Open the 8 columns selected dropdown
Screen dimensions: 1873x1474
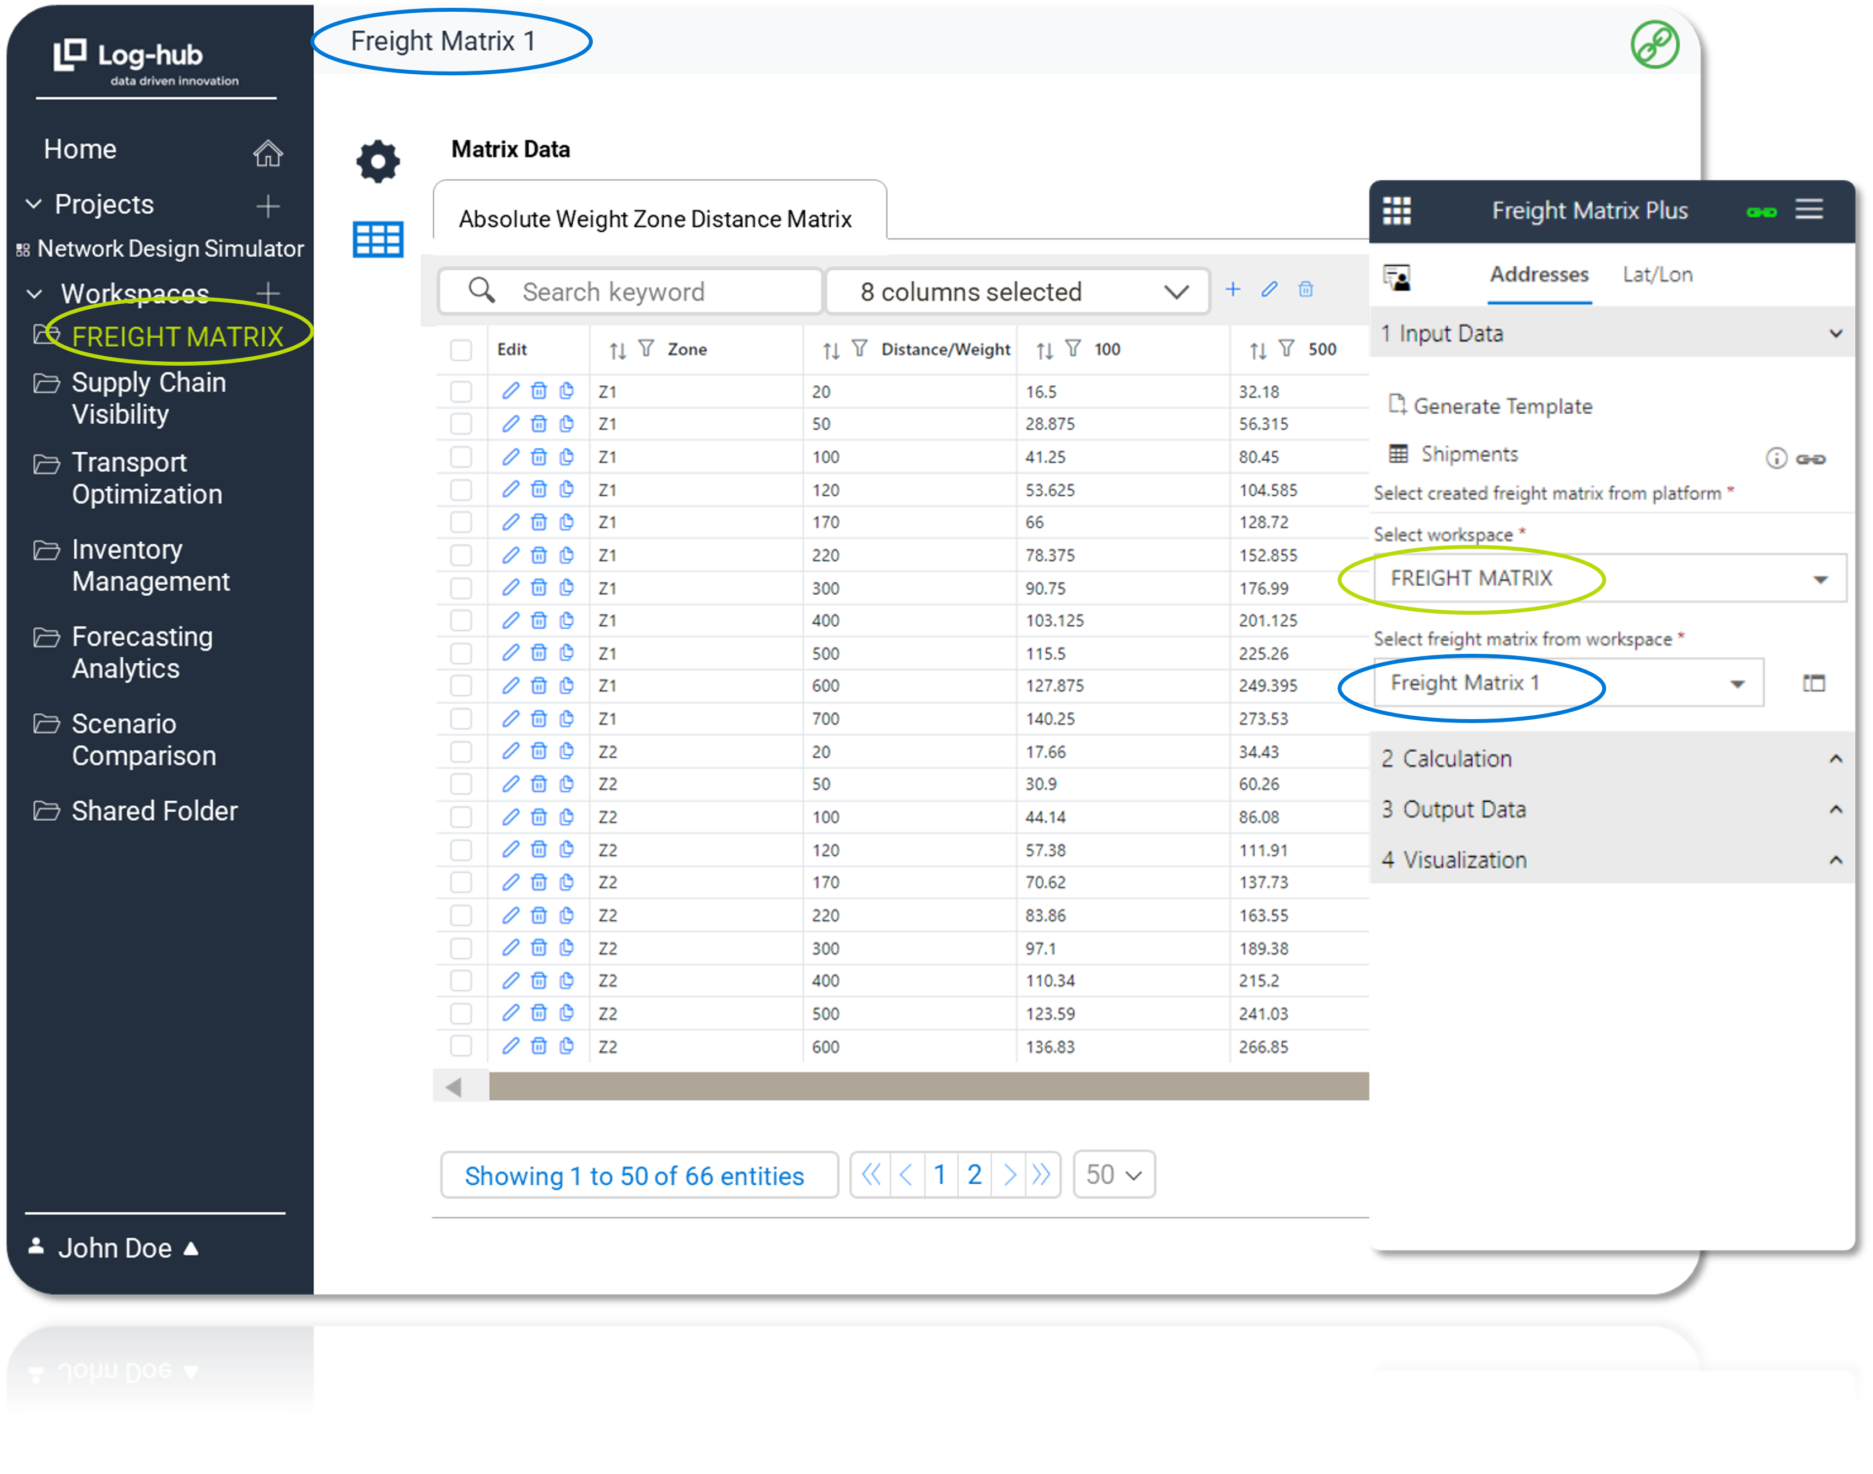pos(1018,291)
